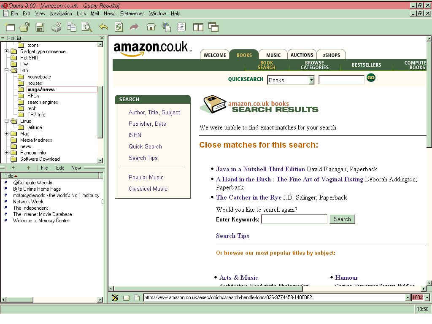Open the Arts & Music subject link

[x=239, y=278]
